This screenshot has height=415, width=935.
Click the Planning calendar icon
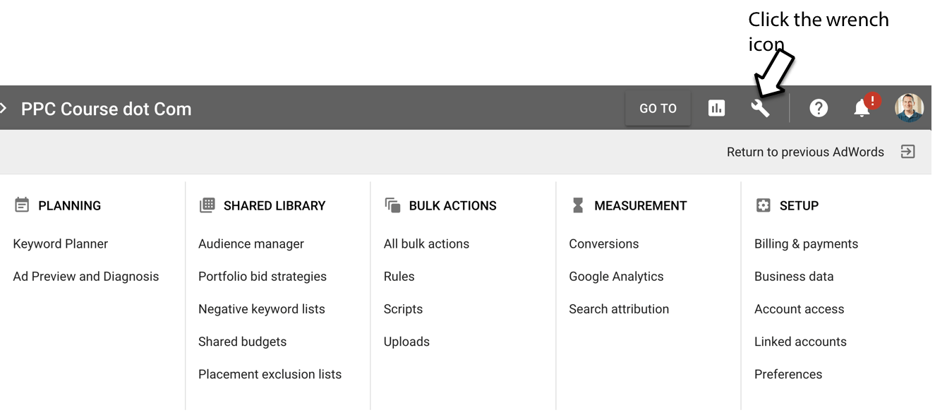(x=22, y=205)
